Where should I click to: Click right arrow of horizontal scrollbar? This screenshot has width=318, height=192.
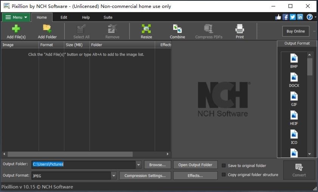[x=168, y=154]
